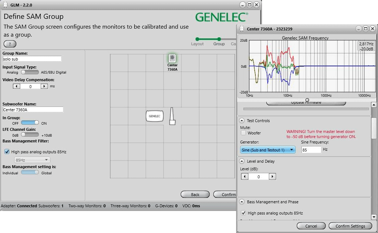Decrease Video Delay Compensation with left arrow

[x=17, y=86]
